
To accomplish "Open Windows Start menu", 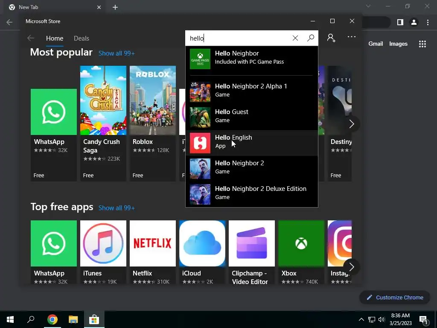I will 10,319.
